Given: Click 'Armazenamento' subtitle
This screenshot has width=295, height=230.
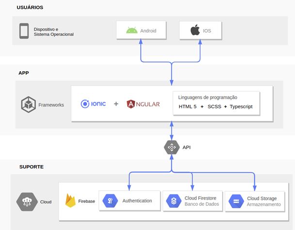Looking at the screenshot, I should point(264,204).
